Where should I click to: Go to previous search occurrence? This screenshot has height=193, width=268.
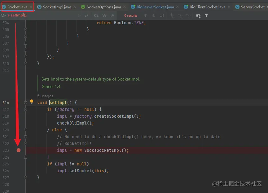(x=146, y=15)
